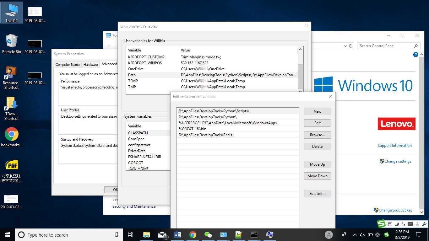Select the GOROOT system variable
The height and width of the screenshot is (241, 429).
tap(148, 163)
